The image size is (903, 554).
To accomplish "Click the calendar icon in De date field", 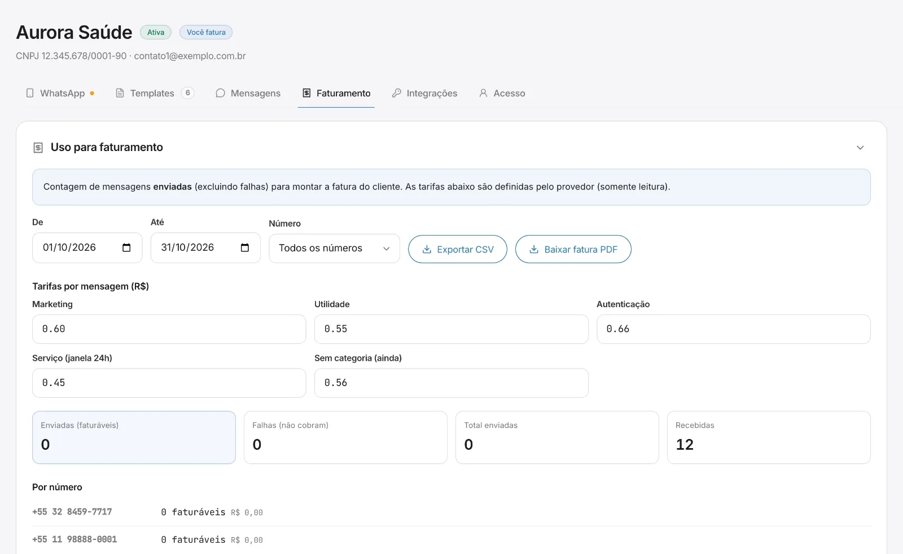I will coord(126,248).
